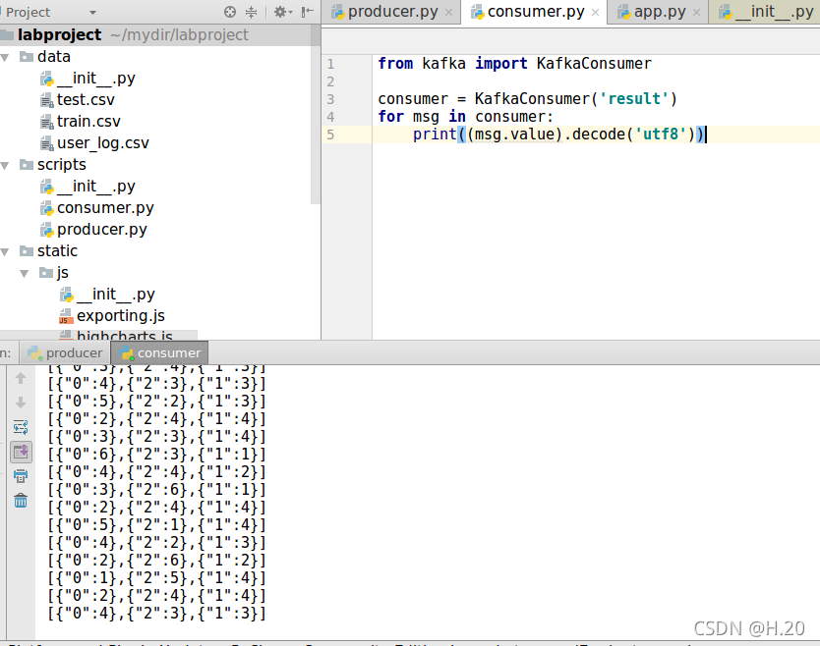Click the print icon in run toolbar
The height and width of the screenshot is (646, 820).
point(21,476)
